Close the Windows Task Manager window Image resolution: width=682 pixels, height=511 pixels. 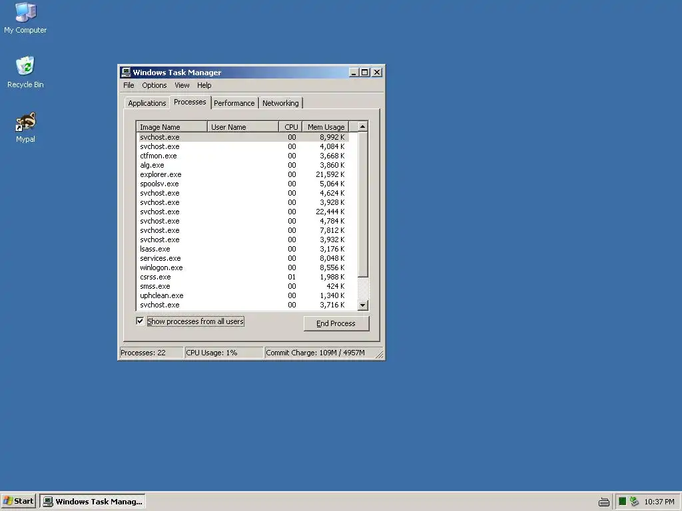(x=377, y=72)
